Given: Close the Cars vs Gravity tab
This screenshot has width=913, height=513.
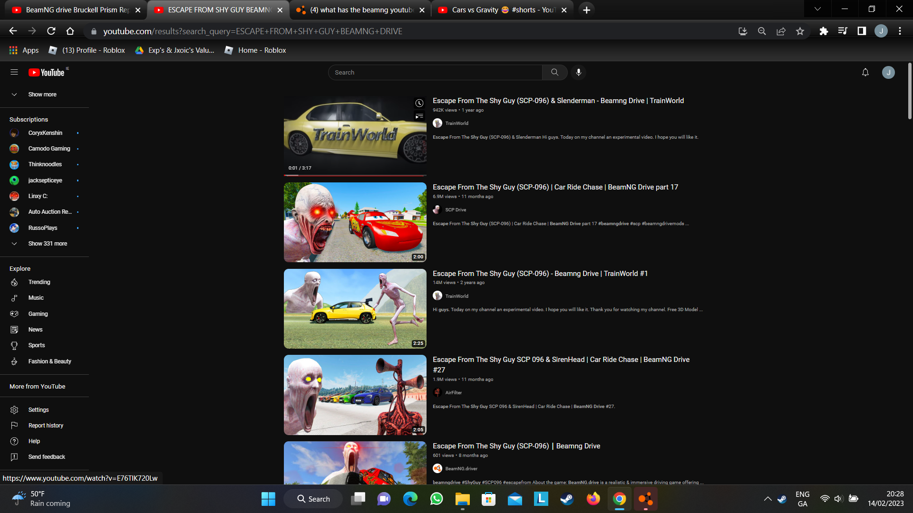Looking at the screenshot, I should tap(564, 10).
